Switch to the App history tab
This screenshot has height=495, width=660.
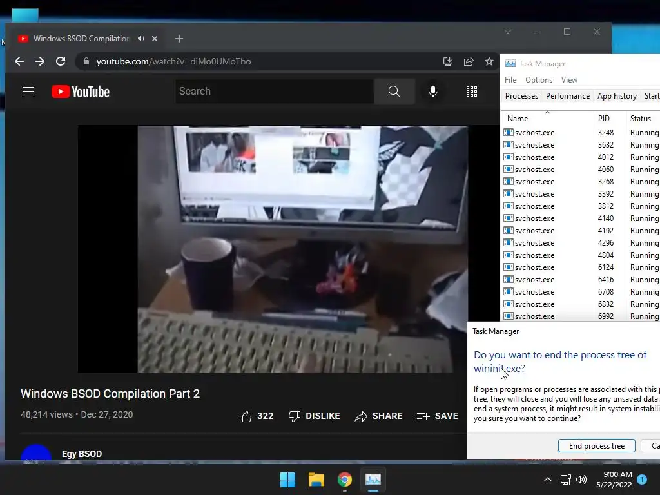pos(617,96)
